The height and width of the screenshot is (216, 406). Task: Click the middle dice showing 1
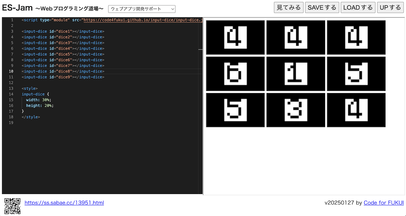pos(296,74)
